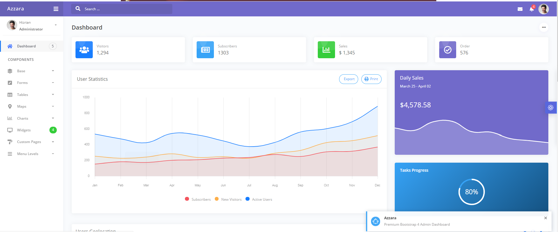Image resolution: width=558 pixels, height=232 pixels.
Task: Click the Sales bar chart icon
Action: tap(326, 50)
